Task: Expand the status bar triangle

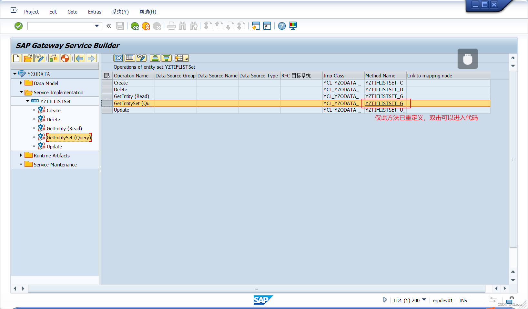Action: pyautogui.click(x=385, y=300)
